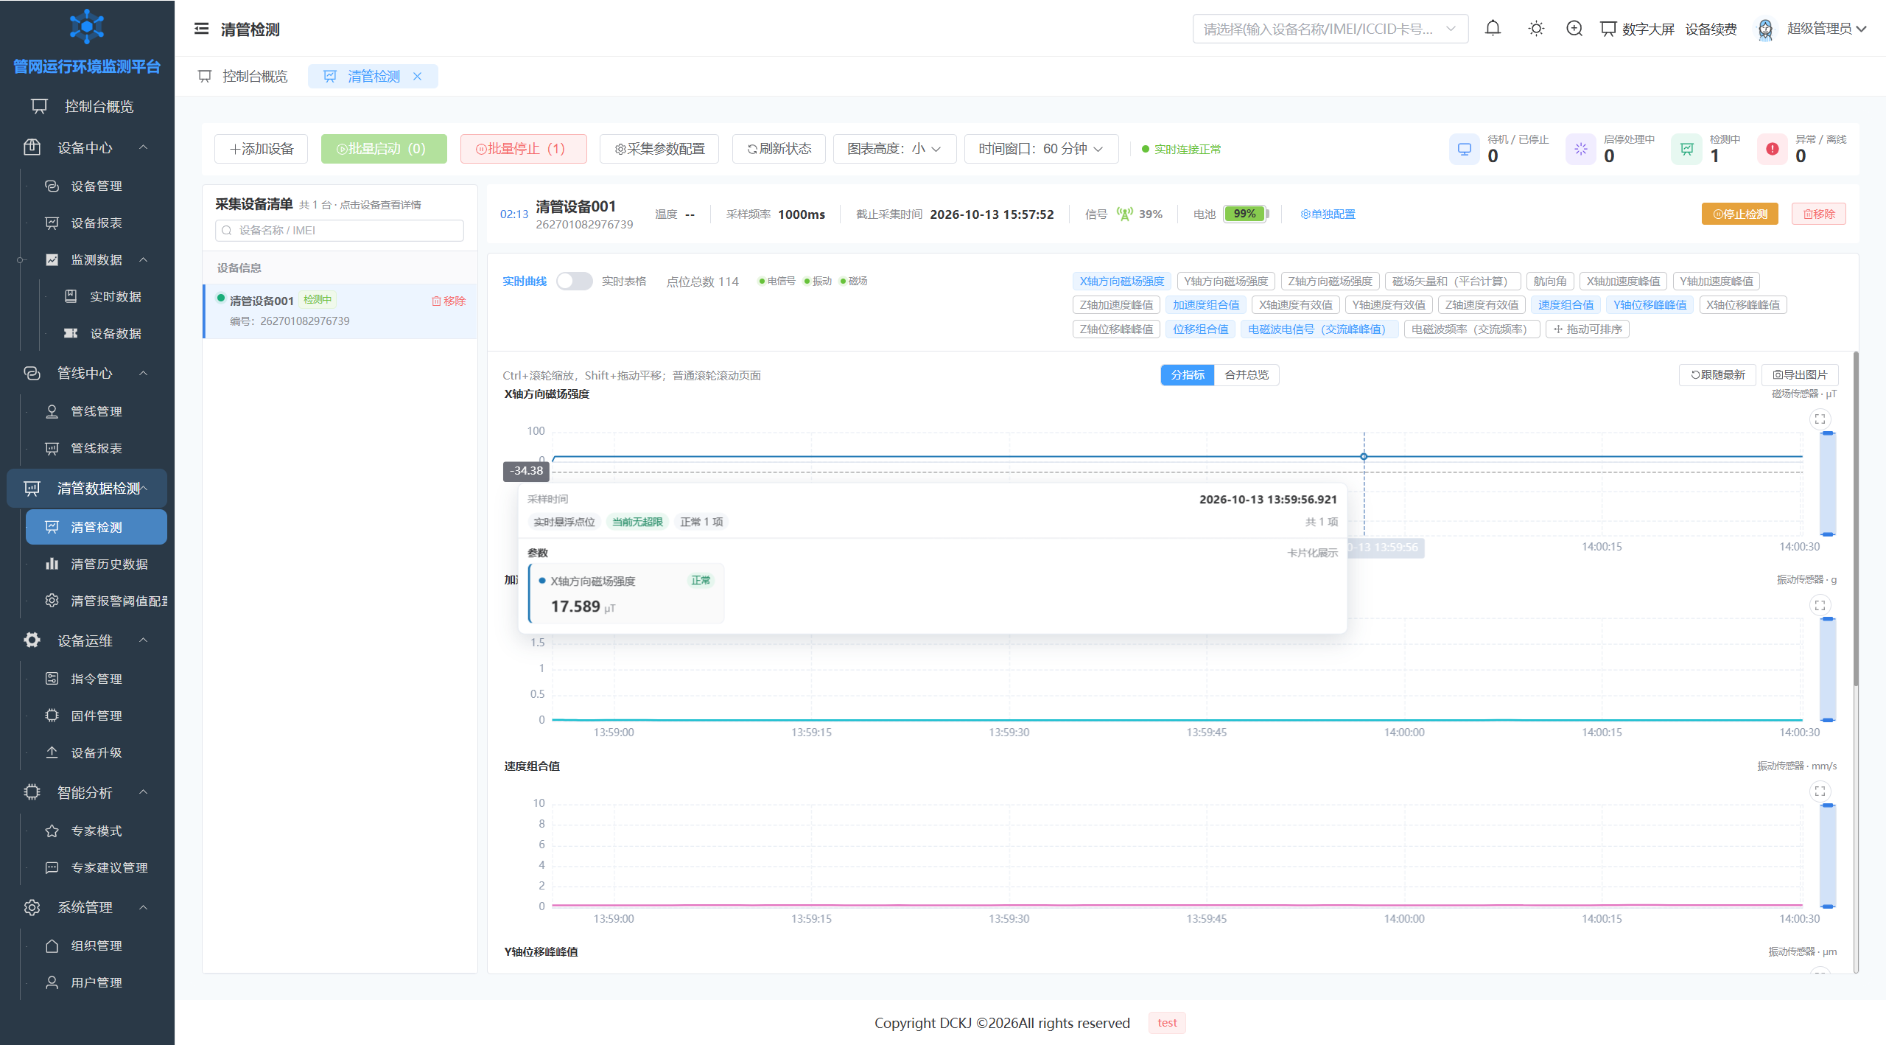
Task: Select the 清管设备001 device row
Action: click(x=340, y=311)
